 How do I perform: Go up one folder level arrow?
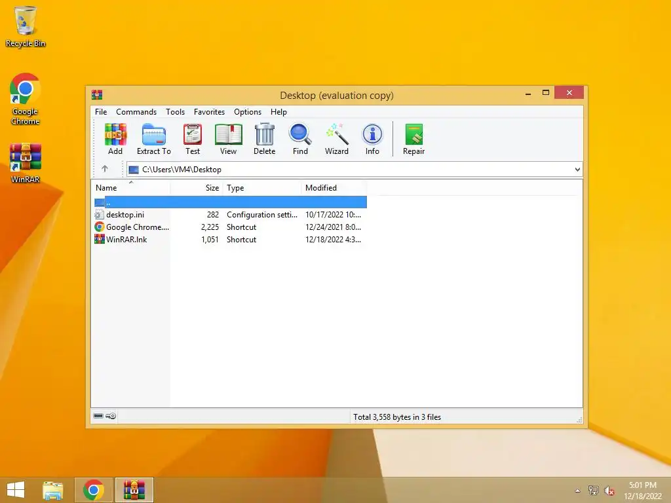[105, 169]
